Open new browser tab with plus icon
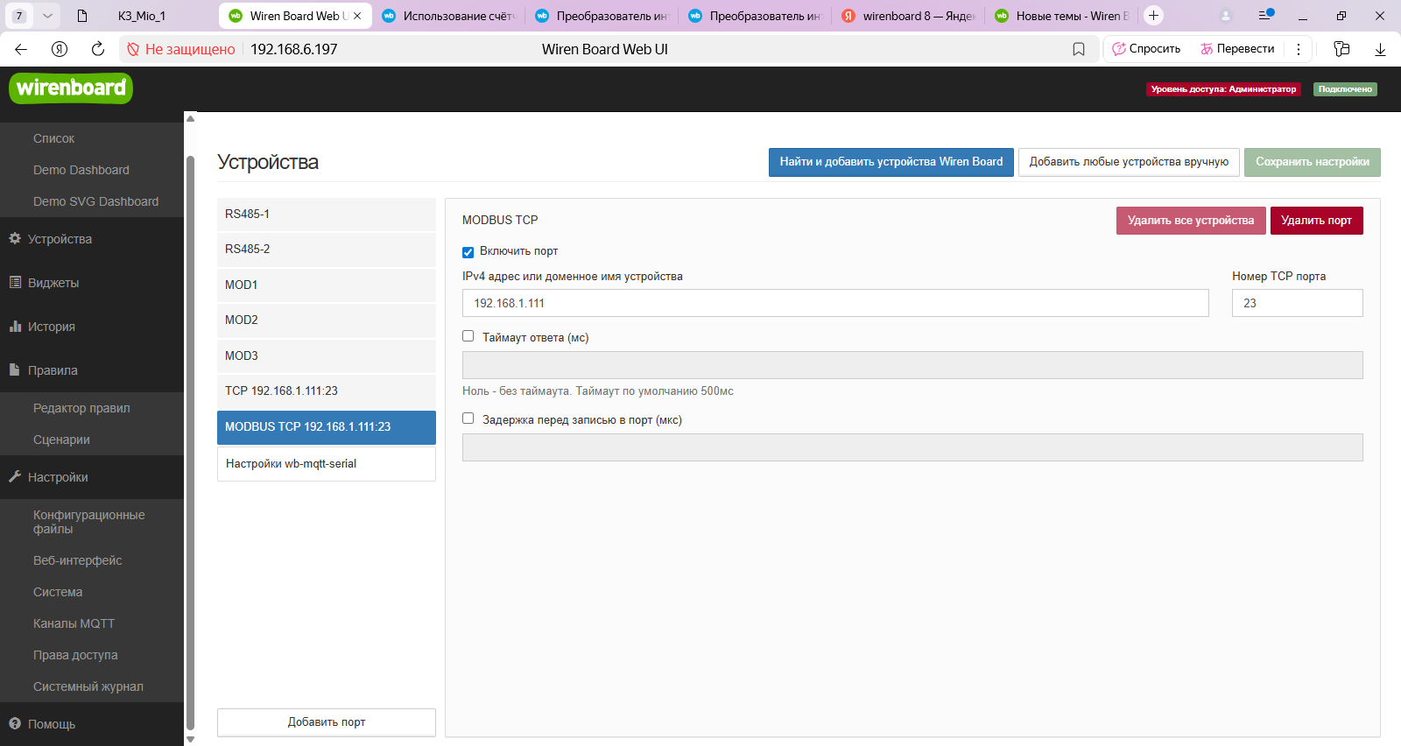This screenshot has height=746, width=1401. [x=1154, y=16]
